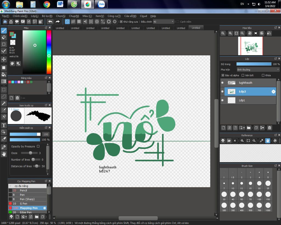Open snap settings gear in toolbar
Image resolution: width=281 pixels, height=225 pixels.
pyautogui.click(x=115, y=22)
